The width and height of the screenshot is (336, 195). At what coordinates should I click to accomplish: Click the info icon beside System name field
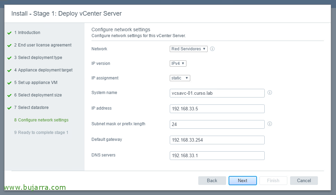(270, 93)
